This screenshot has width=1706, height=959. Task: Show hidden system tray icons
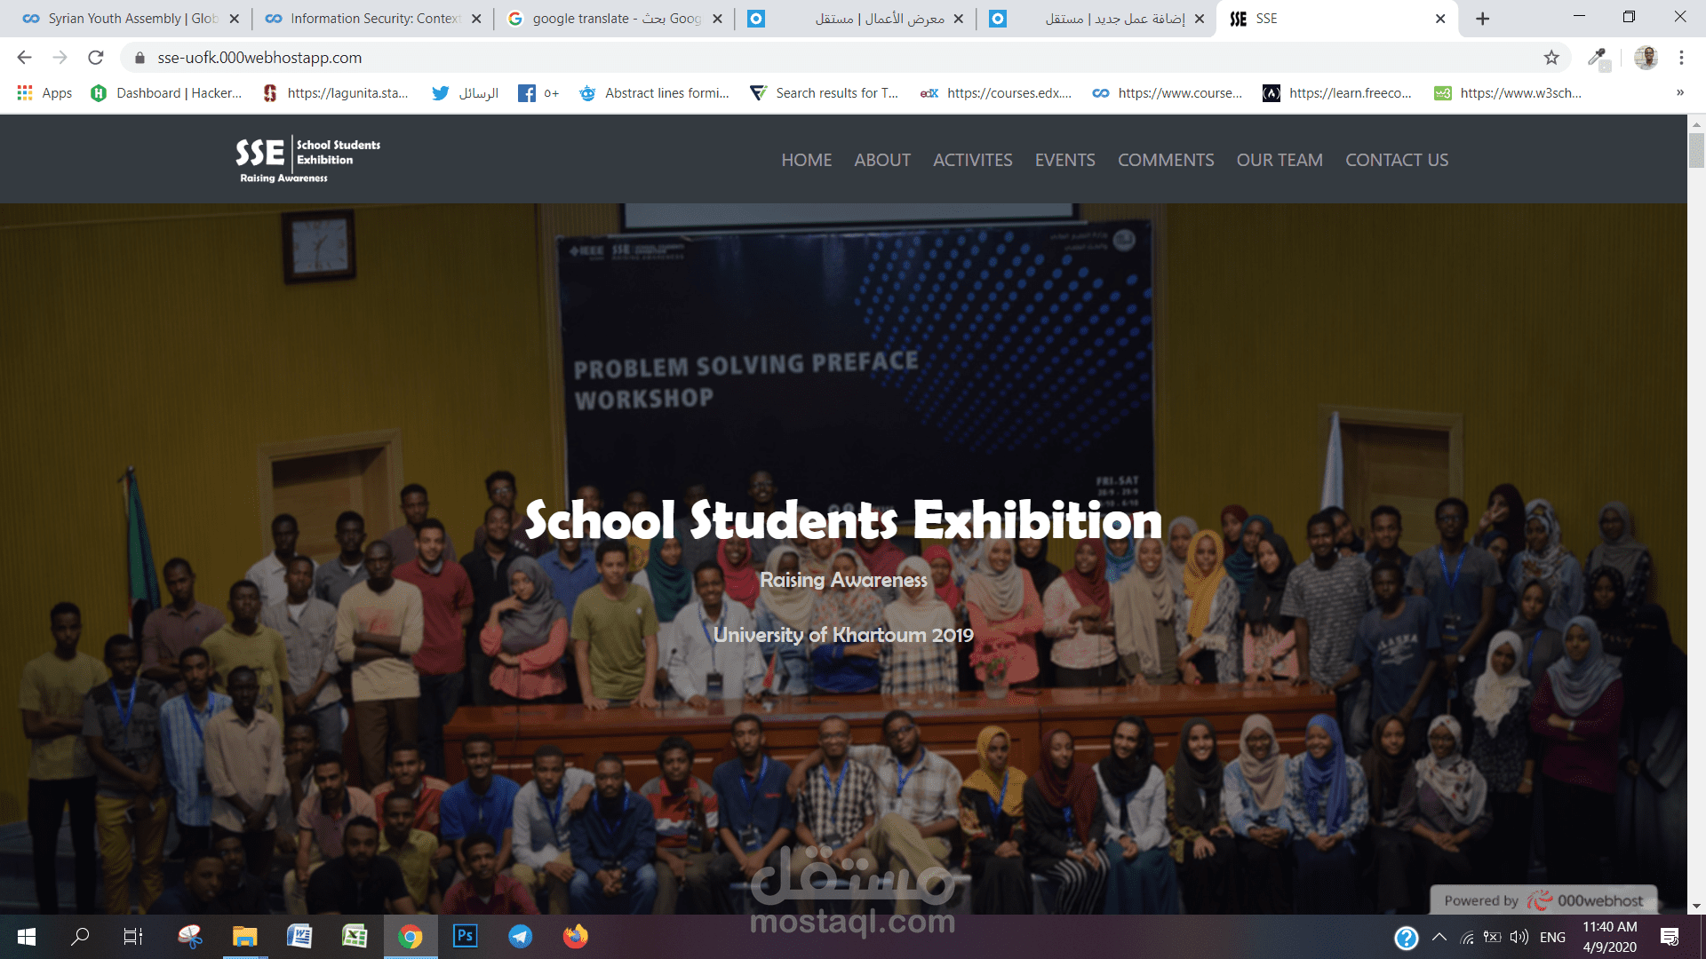coord(1439,937)
